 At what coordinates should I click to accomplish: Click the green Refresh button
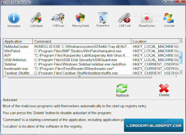tap(122, 90)
